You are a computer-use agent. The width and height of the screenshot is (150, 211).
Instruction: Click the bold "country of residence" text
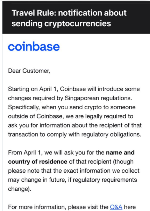[x=37, y=162]
